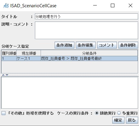Click the 分岐条件 column header
The image size is (139, 126).
point(89,53)
